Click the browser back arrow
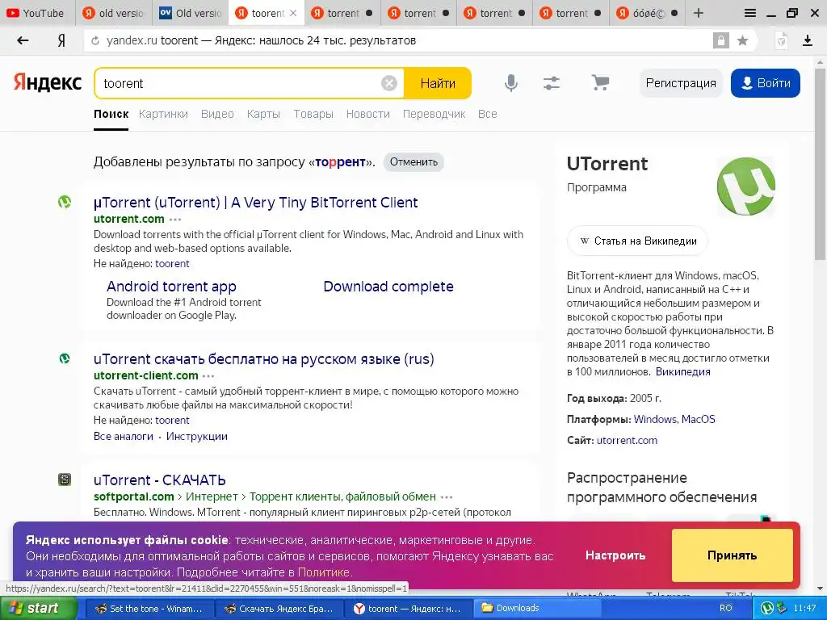 (x=23, y=40)
